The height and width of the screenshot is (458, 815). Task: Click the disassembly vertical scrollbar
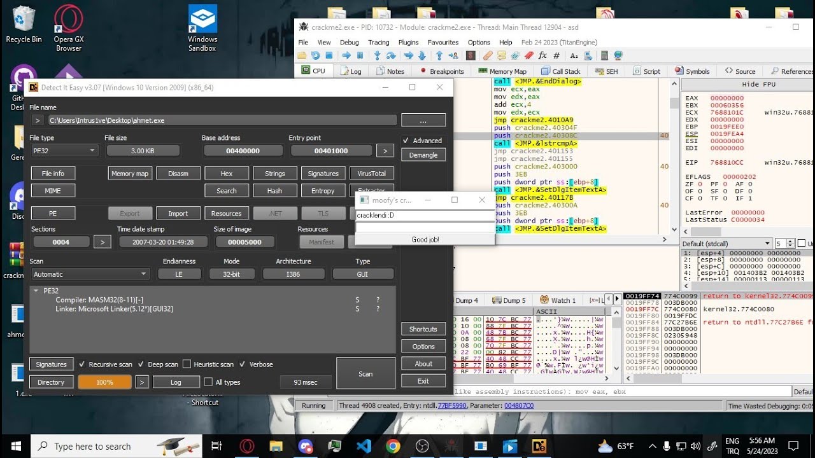tap(674, 157)
